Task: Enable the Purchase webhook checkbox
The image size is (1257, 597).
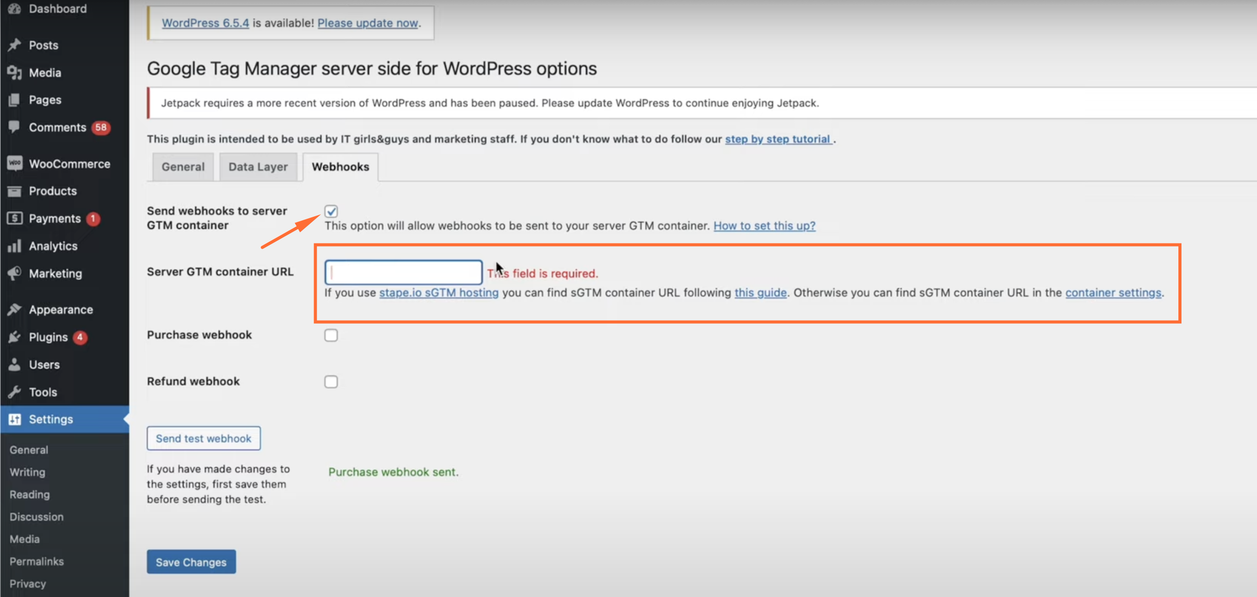Action: [x=331, y=335]
